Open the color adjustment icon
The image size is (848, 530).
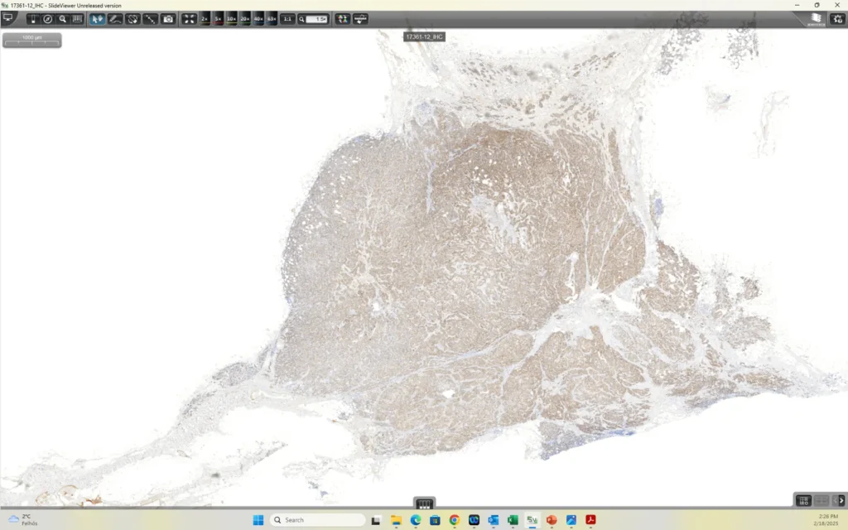(342, 19)
